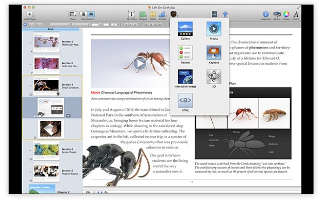Select the Section 5 Project-Based thumbnail

[x=46, y=172]
